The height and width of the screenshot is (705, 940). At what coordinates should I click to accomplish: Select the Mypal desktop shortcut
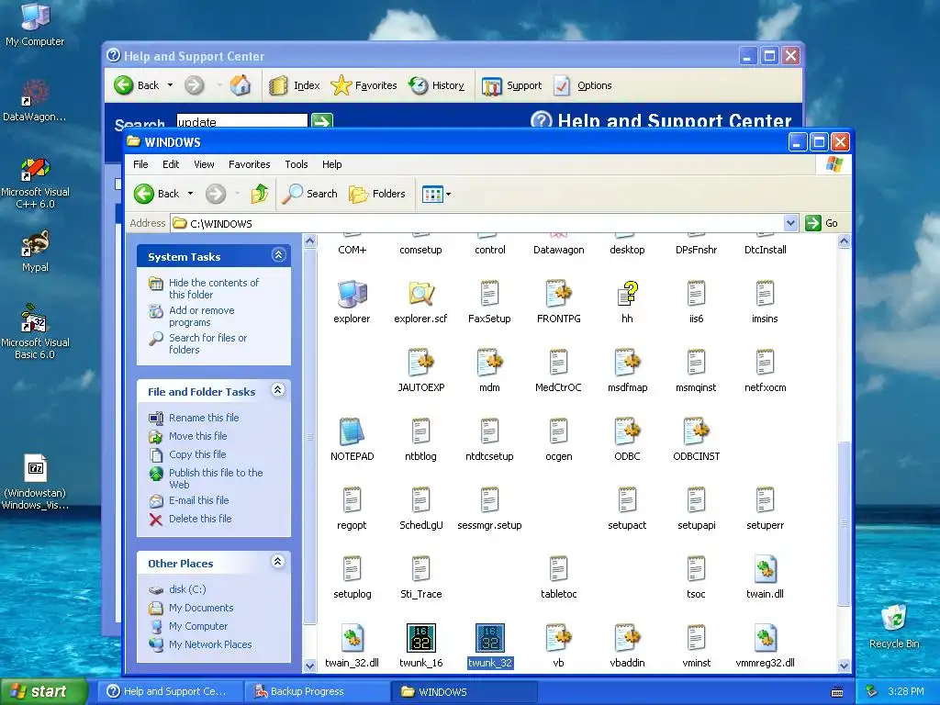click(35, 252)
